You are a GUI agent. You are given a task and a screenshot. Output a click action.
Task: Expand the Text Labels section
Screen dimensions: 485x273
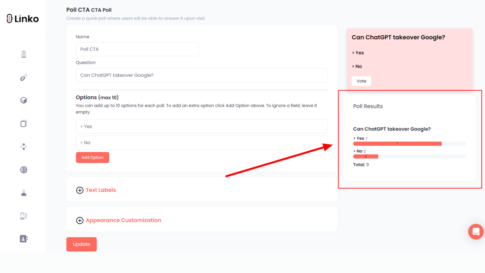coord(96,190)
